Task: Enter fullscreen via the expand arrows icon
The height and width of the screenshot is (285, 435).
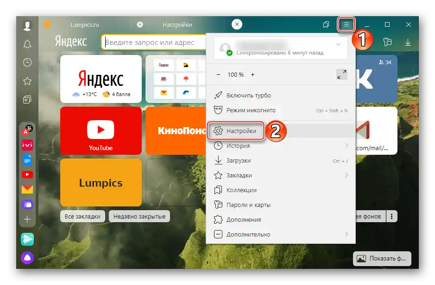Action: point(341,74)
